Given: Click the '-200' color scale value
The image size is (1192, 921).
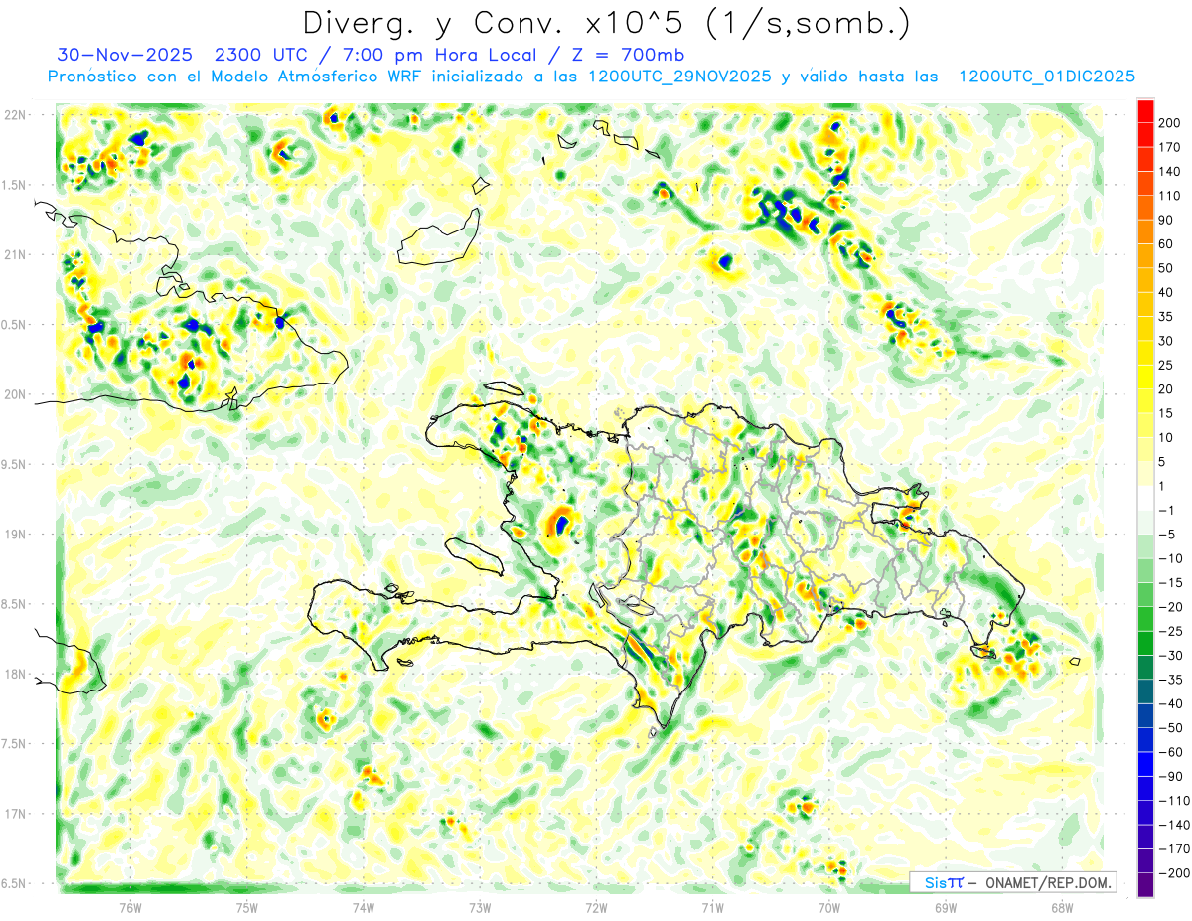Looking at the screenshot, I should 1176,873.
